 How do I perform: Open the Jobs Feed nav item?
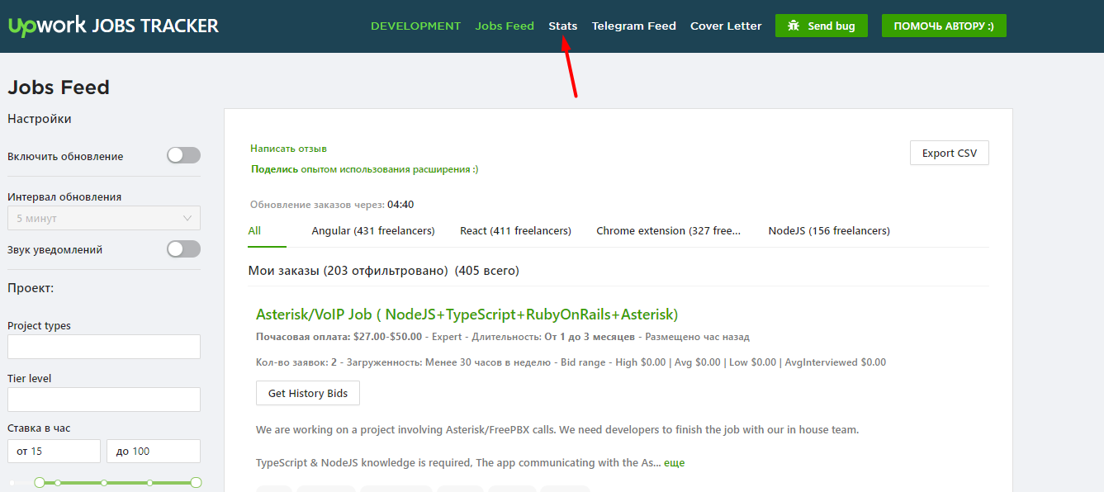[x=505, y=26]
